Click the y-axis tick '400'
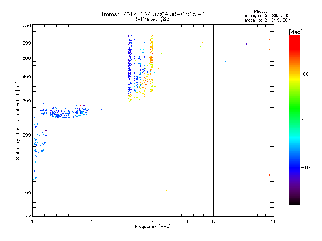Screen dimensions: 322x241 27,77
